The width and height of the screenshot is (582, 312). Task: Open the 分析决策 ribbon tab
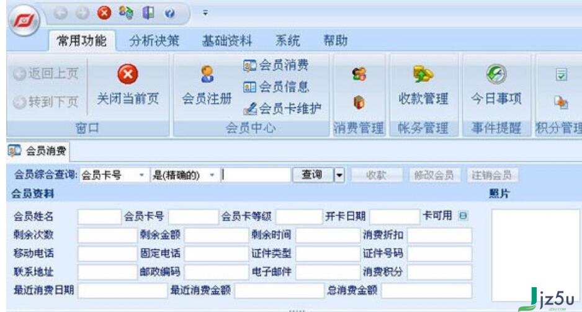(154, 40)
